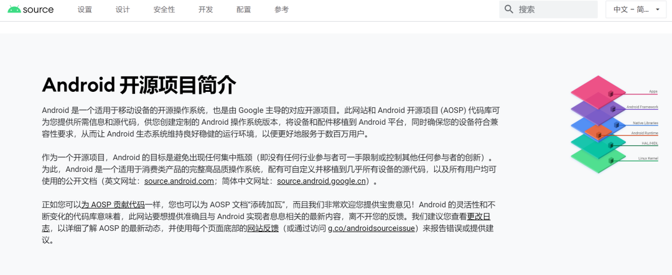
Task: Click the Android source logo
Action: 30,9
